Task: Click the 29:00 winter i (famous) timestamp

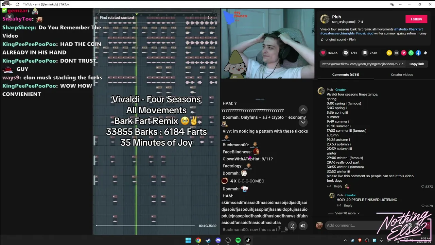Action: pyautogui.click(x=345, y=158)
